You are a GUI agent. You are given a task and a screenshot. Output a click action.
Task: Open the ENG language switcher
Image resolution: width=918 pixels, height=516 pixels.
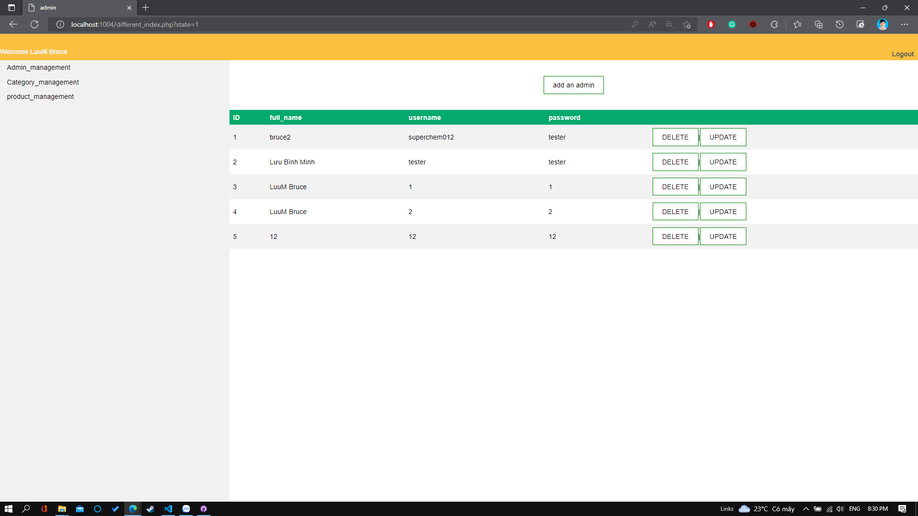click(855, 509)
